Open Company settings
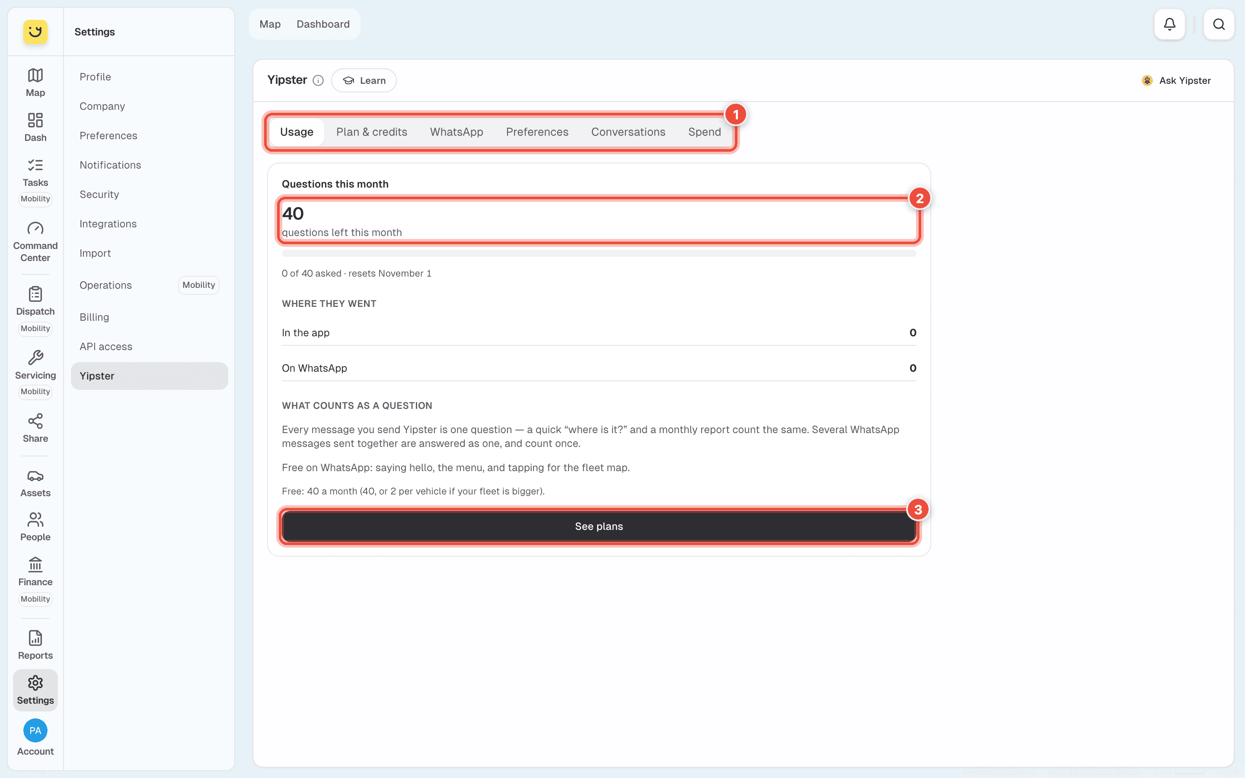1245x778 pixels. coord(149,106)
